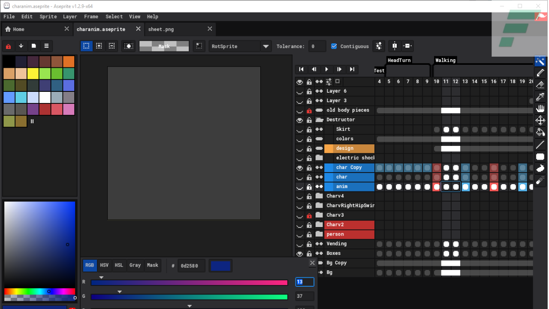Go to the first frame
This screenshot has width=549, height=309.
click(301, 69)
